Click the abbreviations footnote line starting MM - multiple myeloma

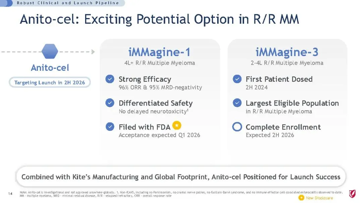[96, 196]
